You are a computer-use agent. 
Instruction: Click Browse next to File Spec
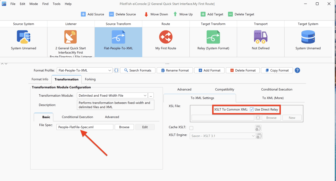(124, 127)
